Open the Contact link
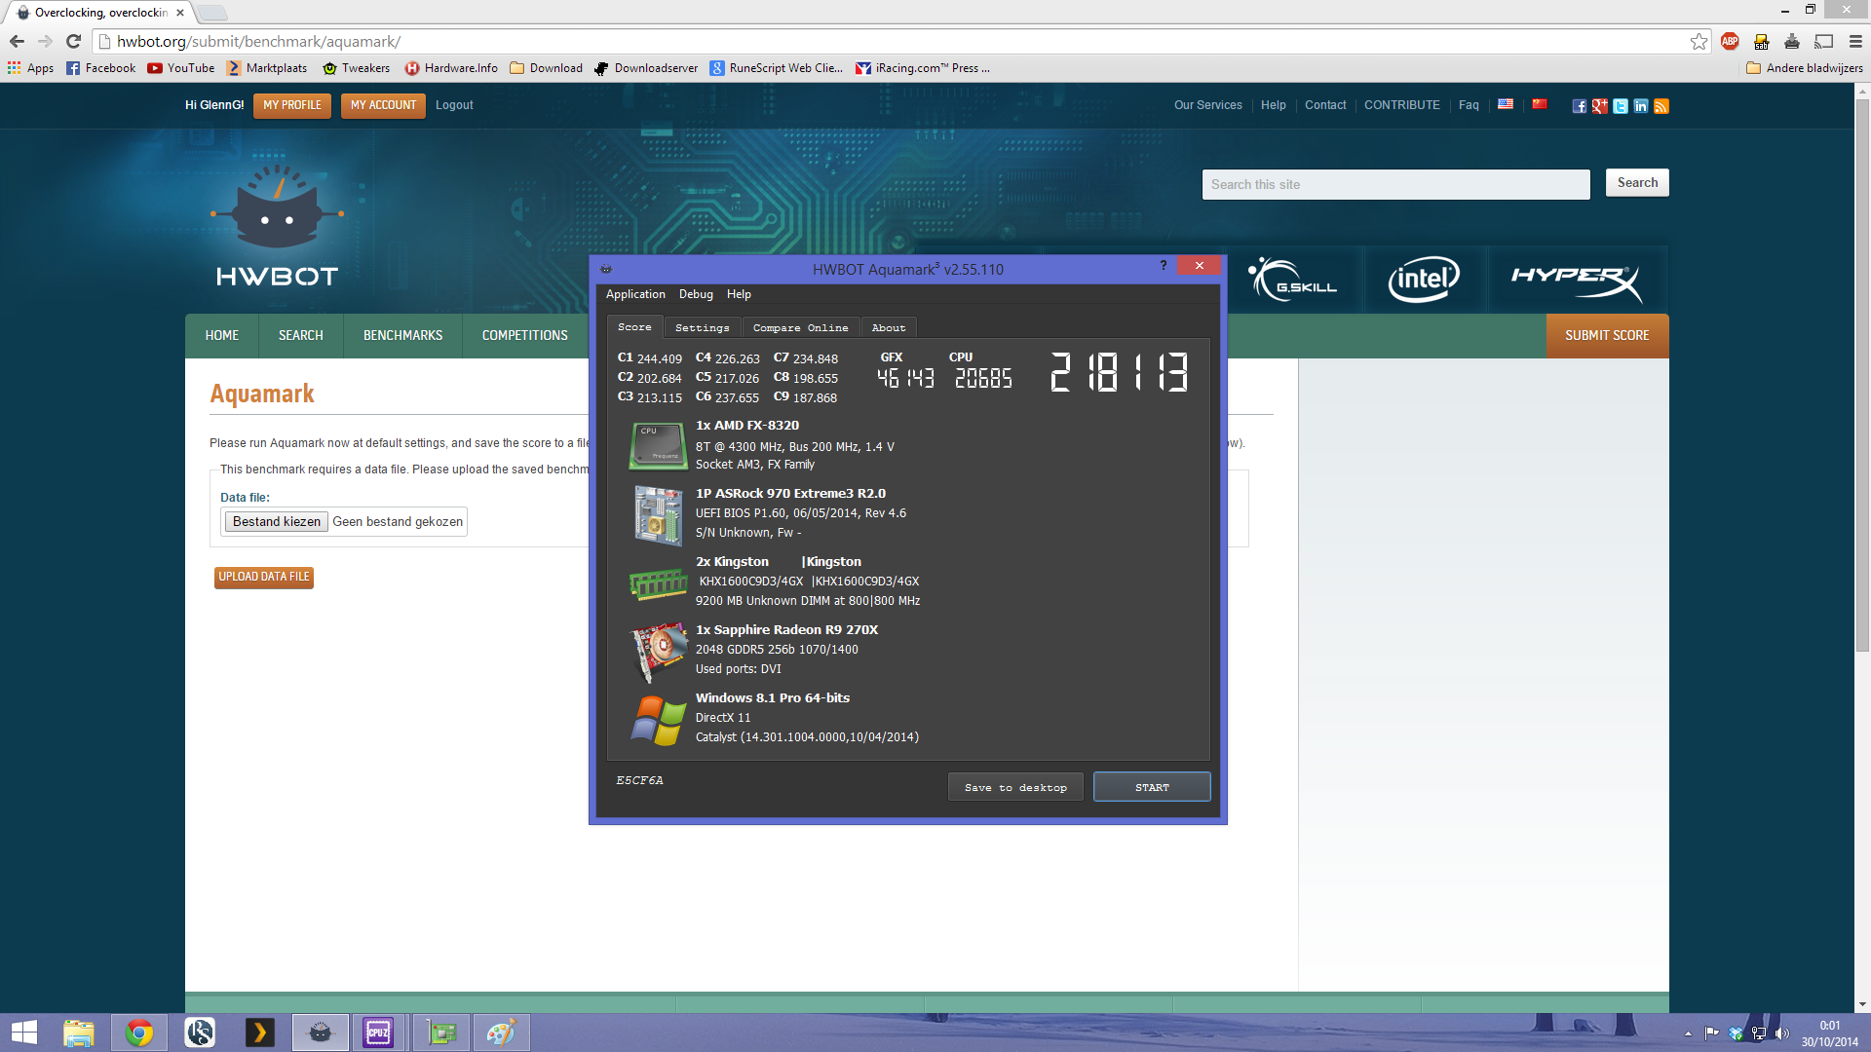 [x=1325, y=105]
